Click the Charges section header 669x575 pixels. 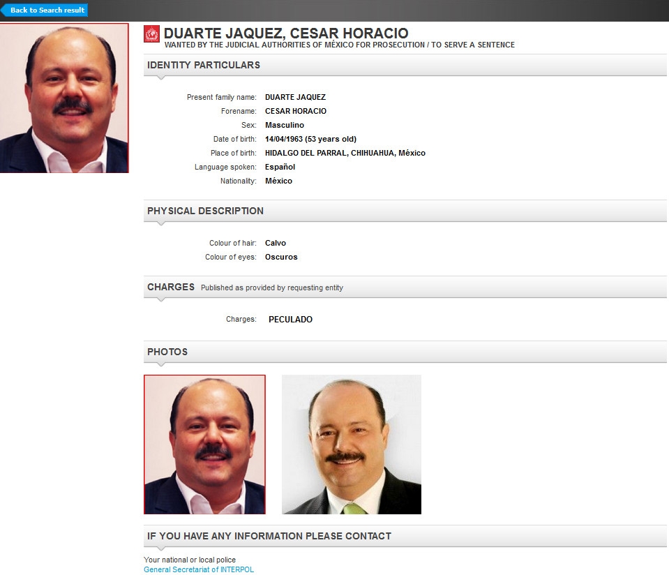[x=170, y=287]
